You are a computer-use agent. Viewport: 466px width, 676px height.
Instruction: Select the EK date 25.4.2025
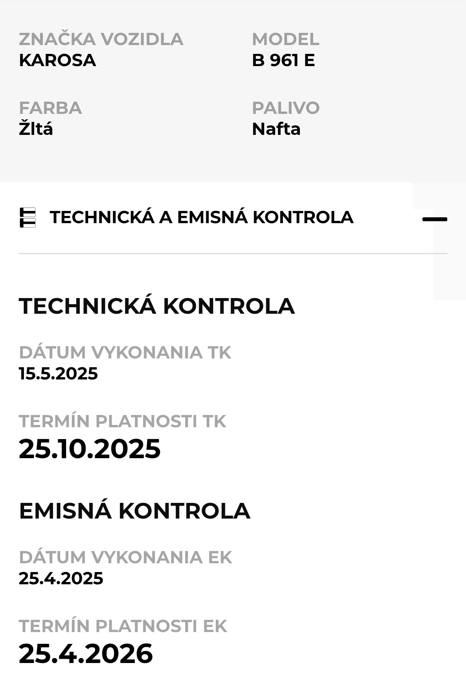61,578
